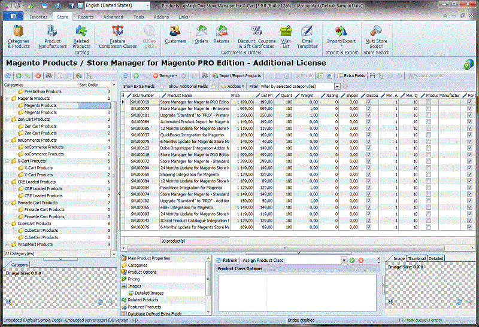Click SKU Number column header

[143, 96]
